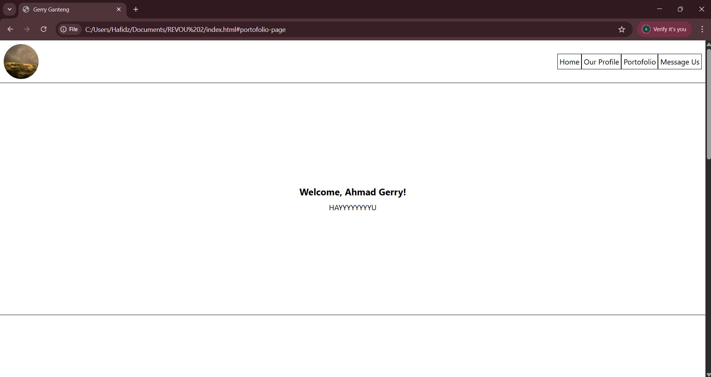Go to the Portofolio nav link

pyautogui.click(x=639, y=62)
